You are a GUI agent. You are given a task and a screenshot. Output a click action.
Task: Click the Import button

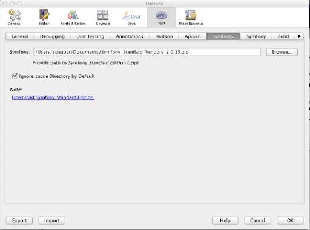(x=52, y=220)
